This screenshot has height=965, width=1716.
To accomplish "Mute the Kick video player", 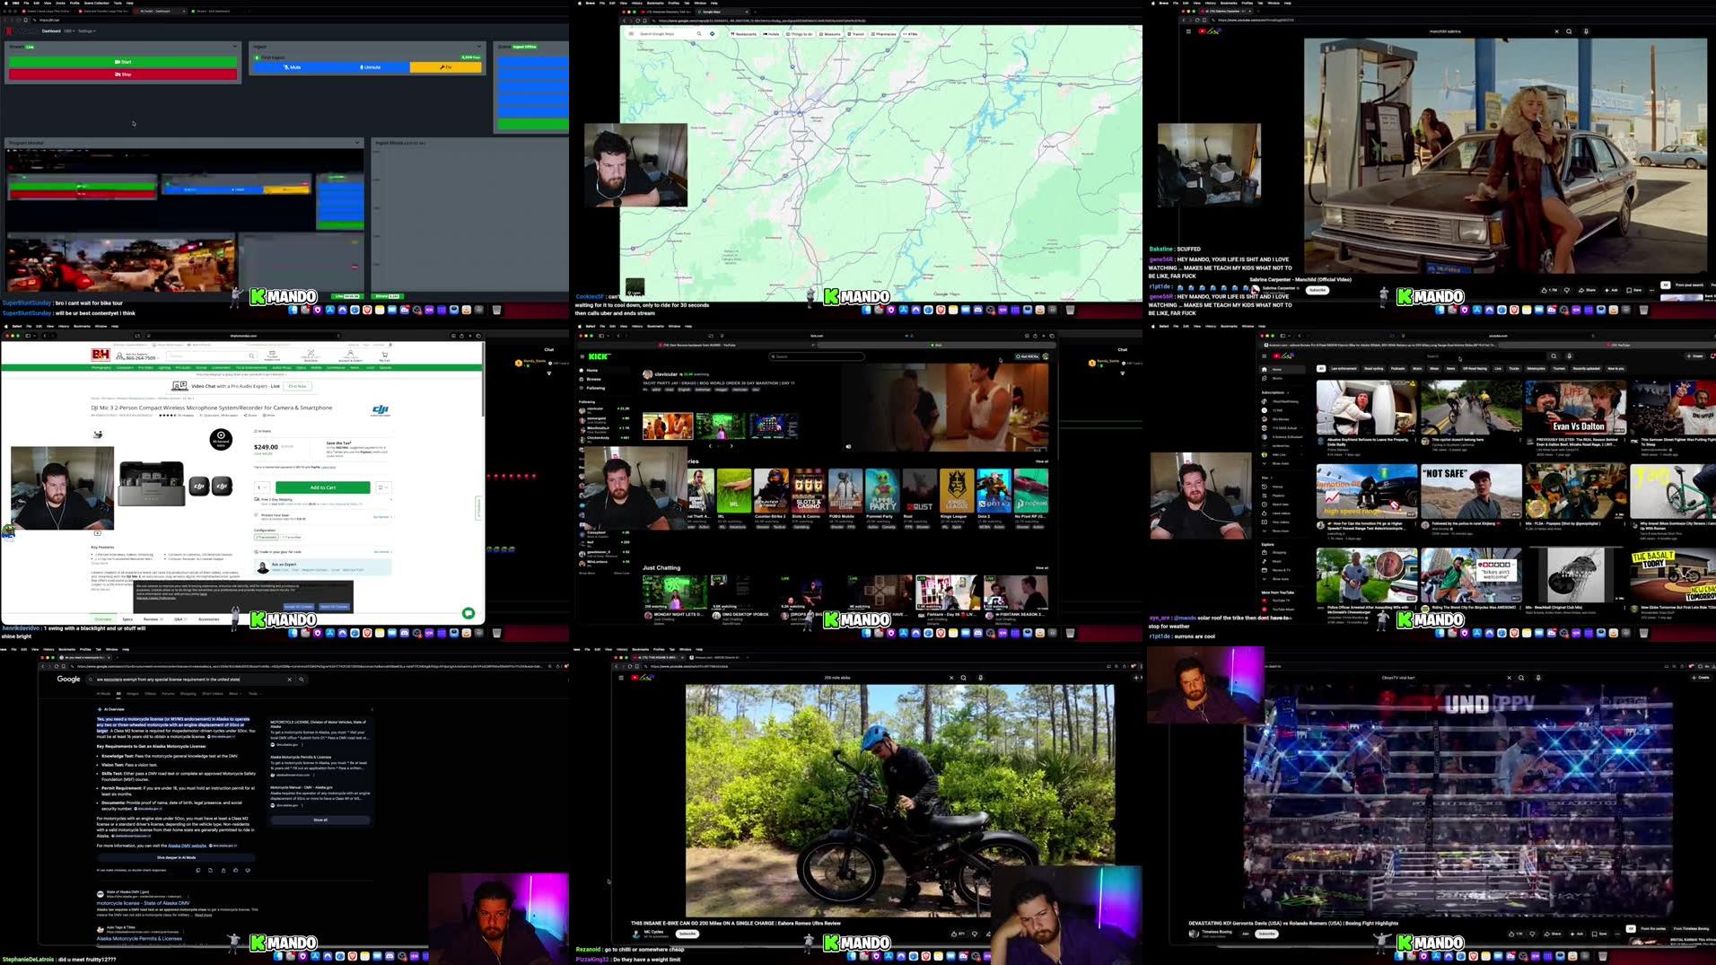I will (847, 446).
